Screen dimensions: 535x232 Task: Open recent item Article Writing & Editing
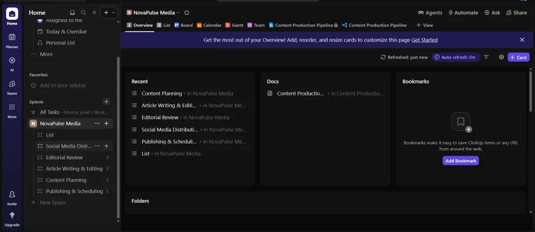pyautogui.click(x=169, y=105)
